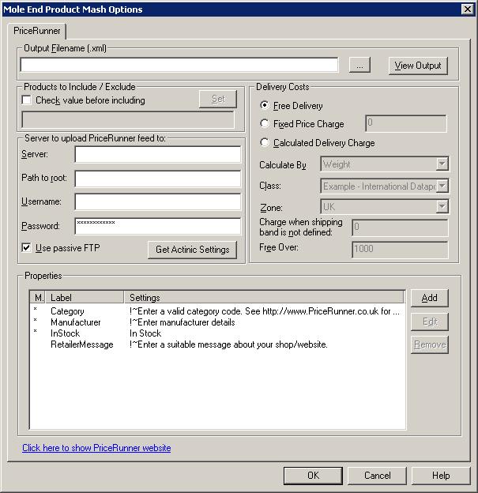478x493 pixels.
Task: Select the PriceRunner tab
Action: [x=37, y=31]
